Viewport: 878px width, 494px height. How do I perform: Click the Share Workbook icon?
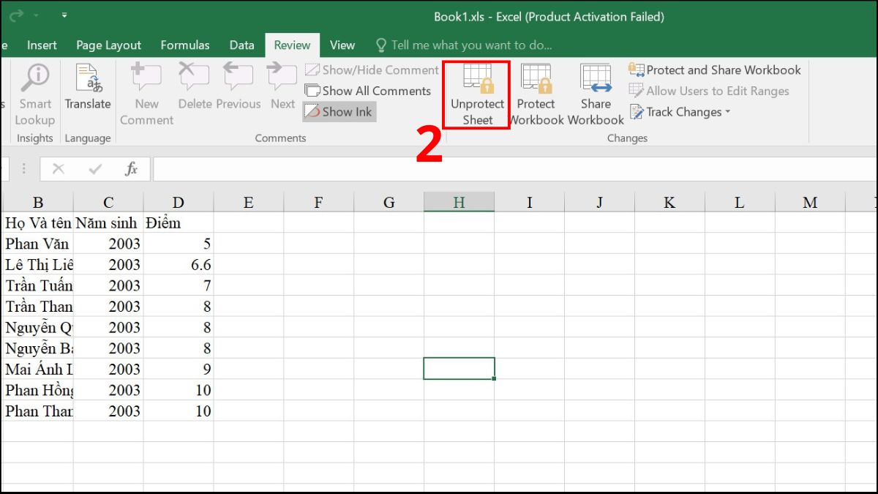(x=596, y=95)
